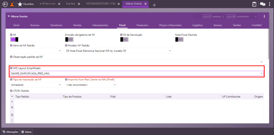Click info icon beside CFOPs Padrão

[x=11, y=91]
